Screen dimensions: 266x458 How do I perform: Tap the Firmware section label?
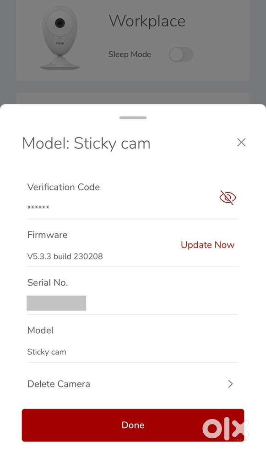tap(47, 235)
